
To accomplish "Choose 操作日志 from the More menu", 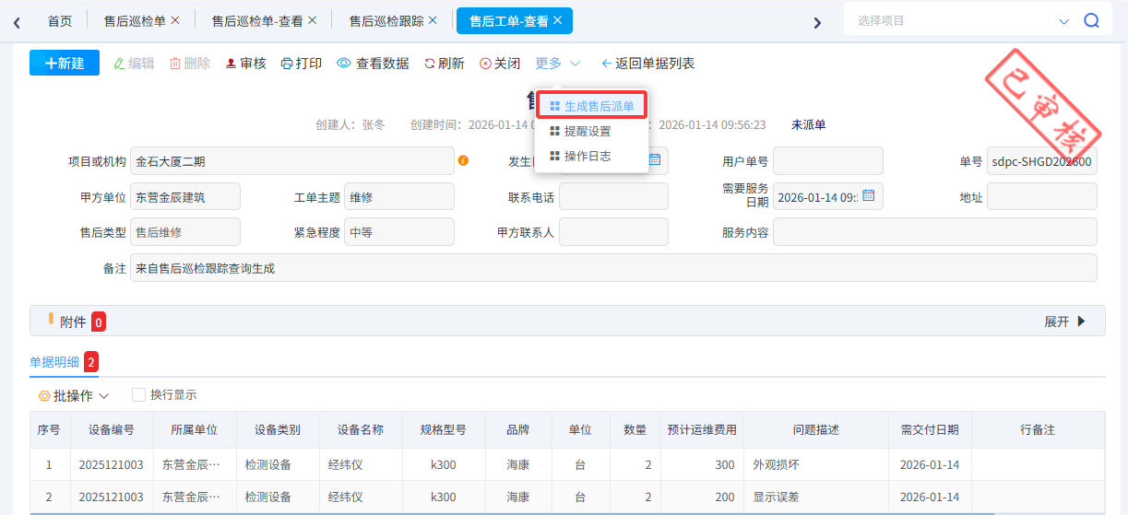I will (x=587, y=156).
